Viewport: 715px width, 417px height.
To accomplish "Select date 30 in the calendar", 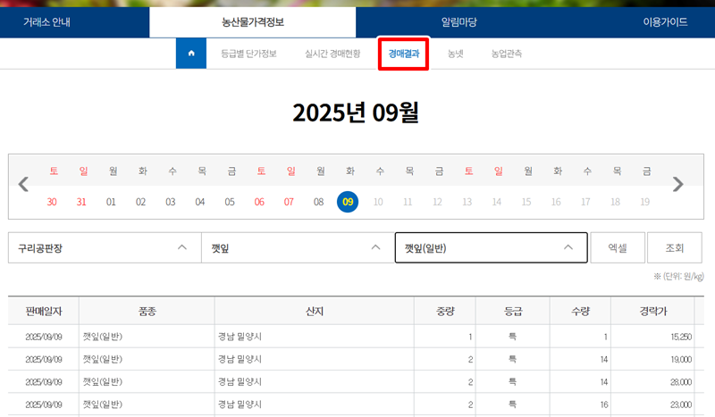I will 52,202.
